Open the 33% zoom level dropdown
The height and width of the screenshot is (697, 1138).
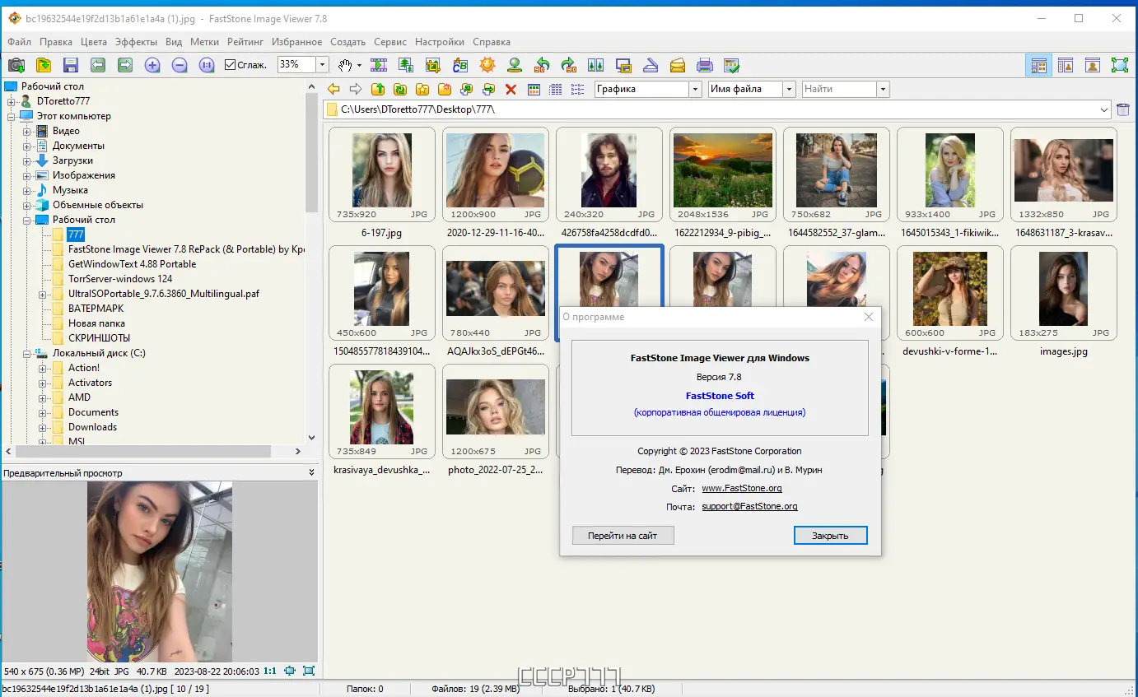click(x=322, y=65)
